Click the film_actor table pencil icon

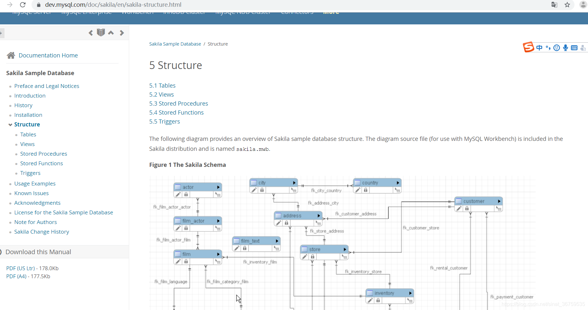(178, 228)
